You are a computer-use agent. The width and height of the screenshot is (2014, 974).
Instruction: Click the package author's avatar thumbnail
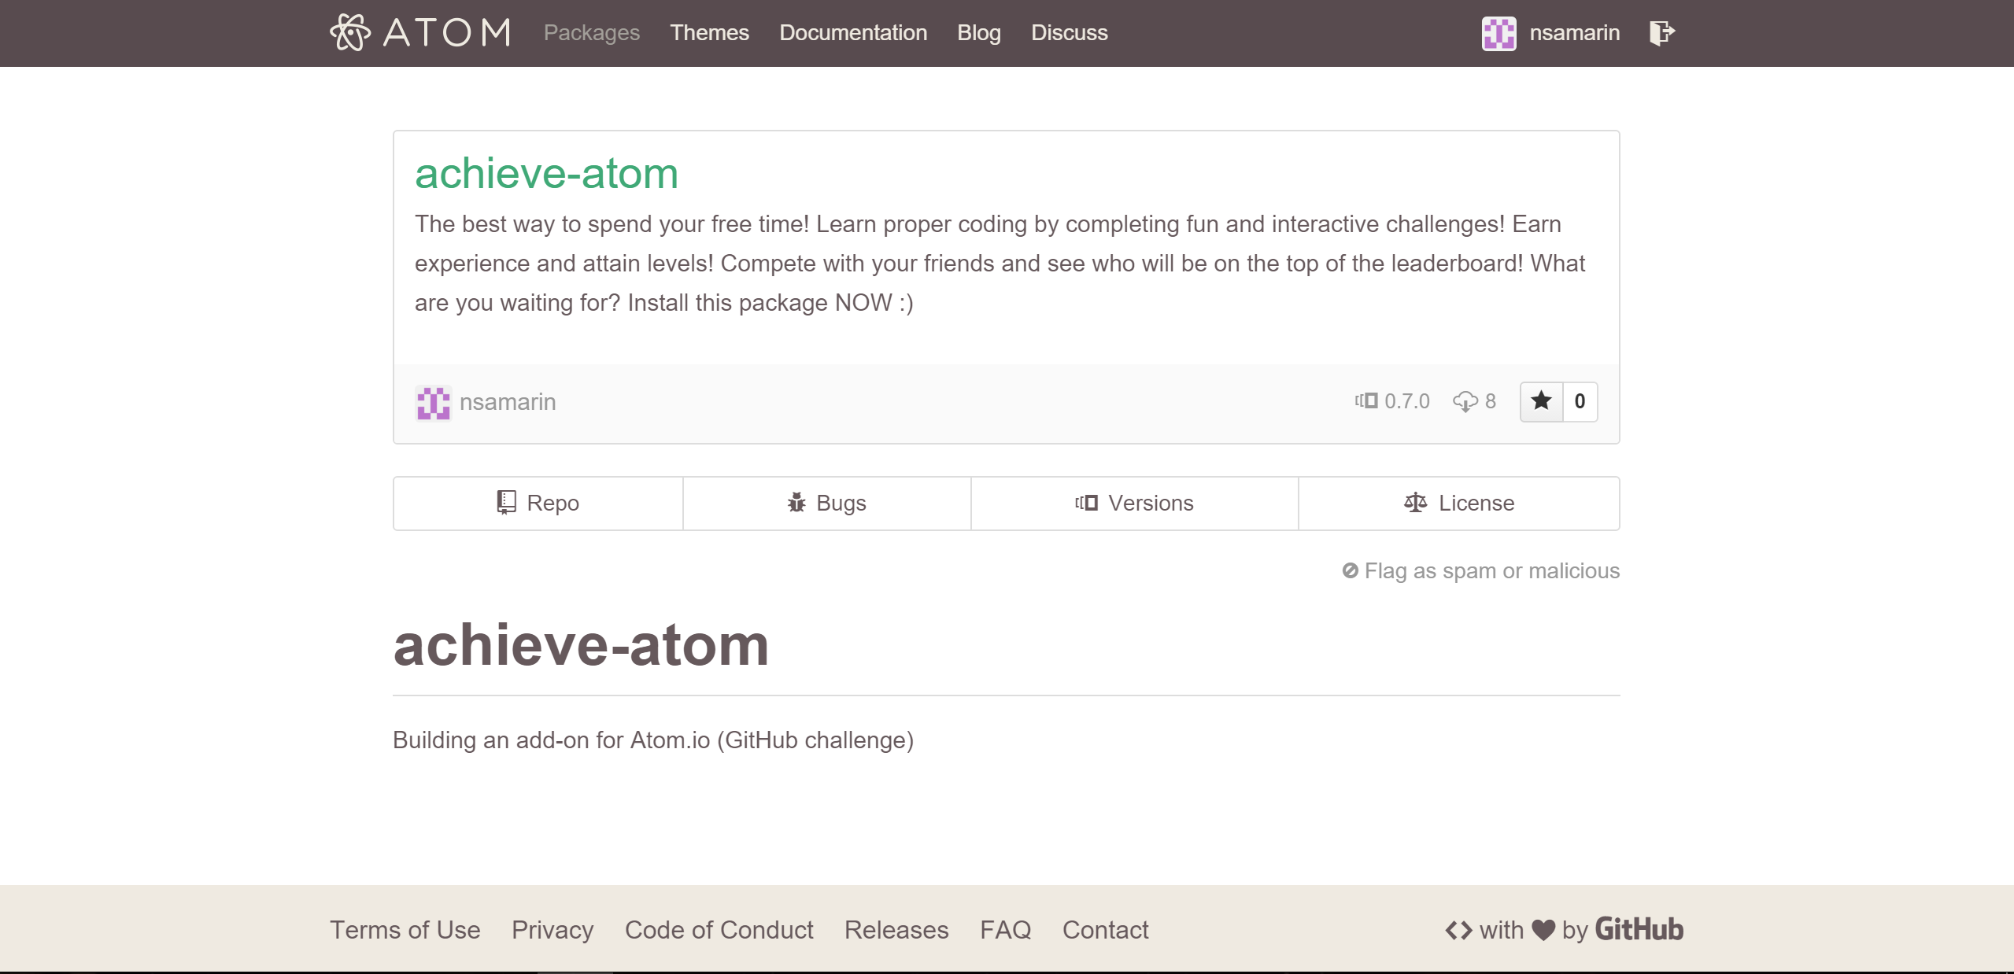coord(433,402)
